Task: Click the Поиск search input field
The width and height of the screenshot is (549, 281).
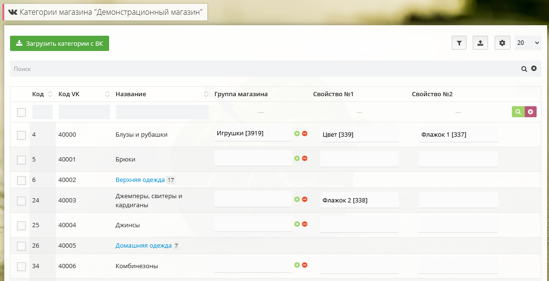Action: (262, 69)
